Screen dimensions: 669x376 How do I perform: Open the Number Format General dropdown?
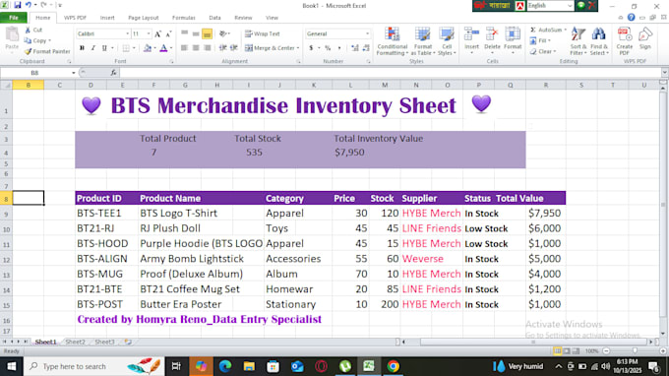coord(367,33)
